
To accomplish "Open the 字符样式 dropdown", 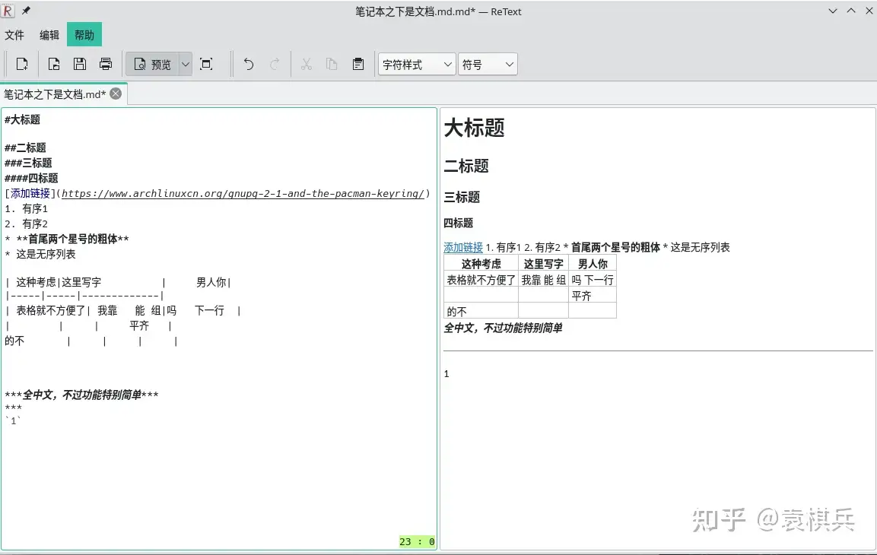I will [x=417, y=65].
